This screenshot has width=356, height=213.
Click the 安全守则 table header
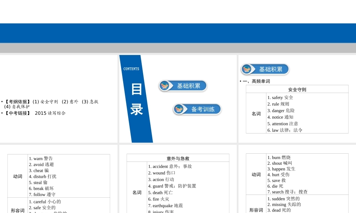[297, 89]
